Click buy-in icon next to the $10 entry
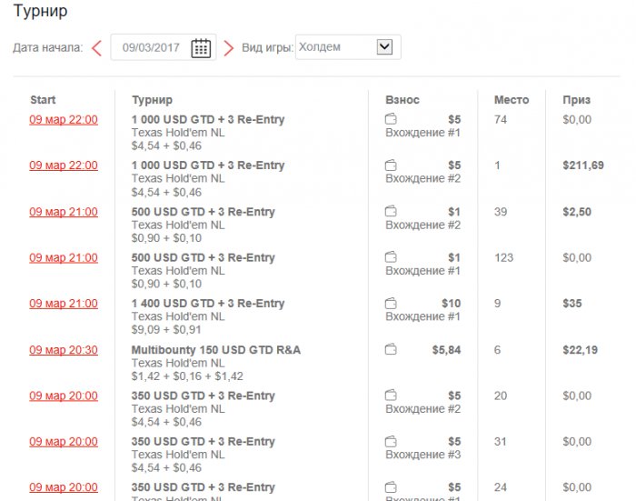Screen dimensions: 636x501 392,304
